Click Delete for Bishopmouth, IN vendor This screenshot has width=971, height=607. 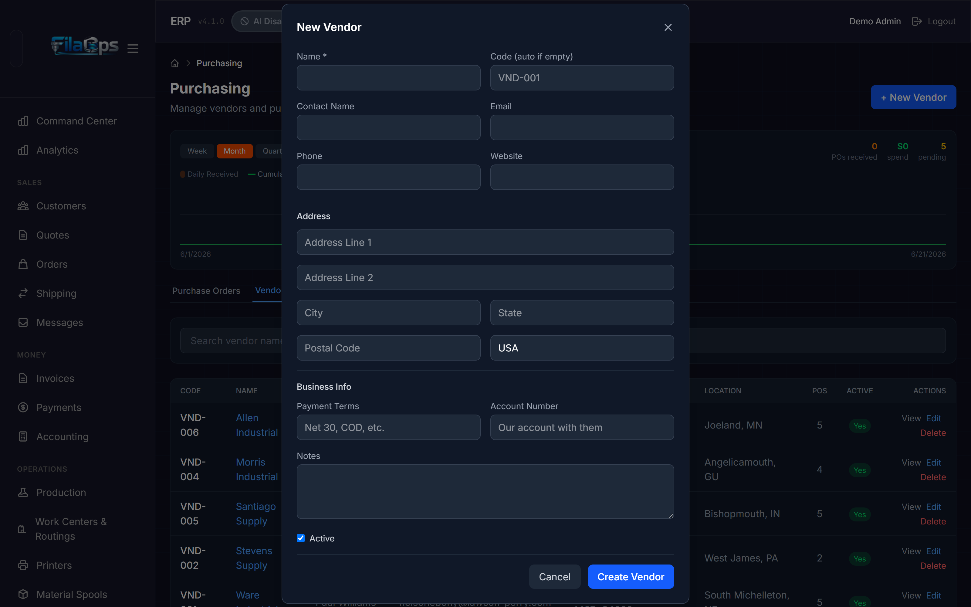933,521
